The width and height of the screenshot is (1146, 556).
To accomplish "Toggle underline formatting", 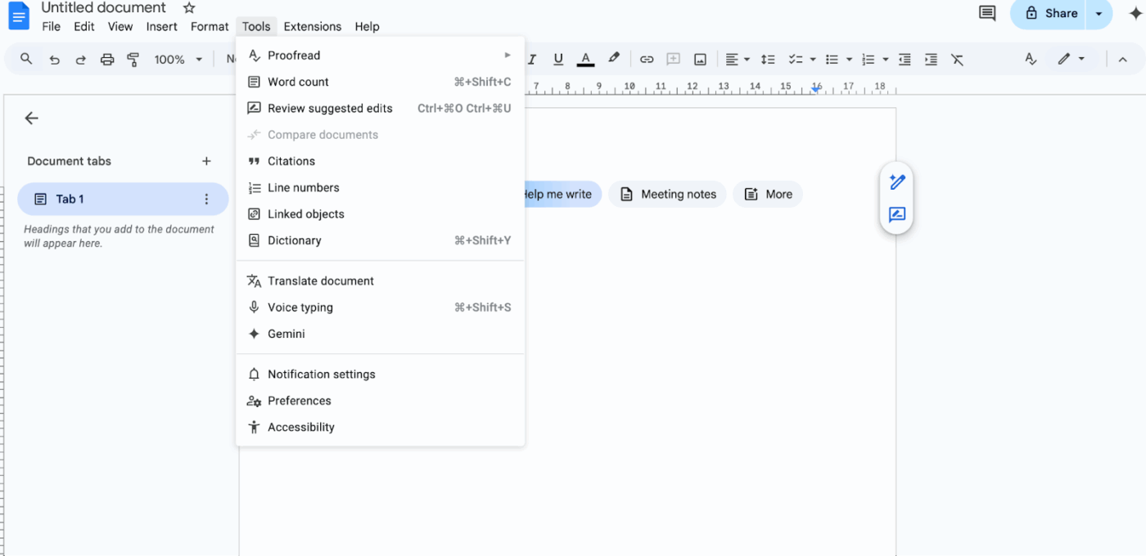I will pyautogui.click(x=557, y=59).
